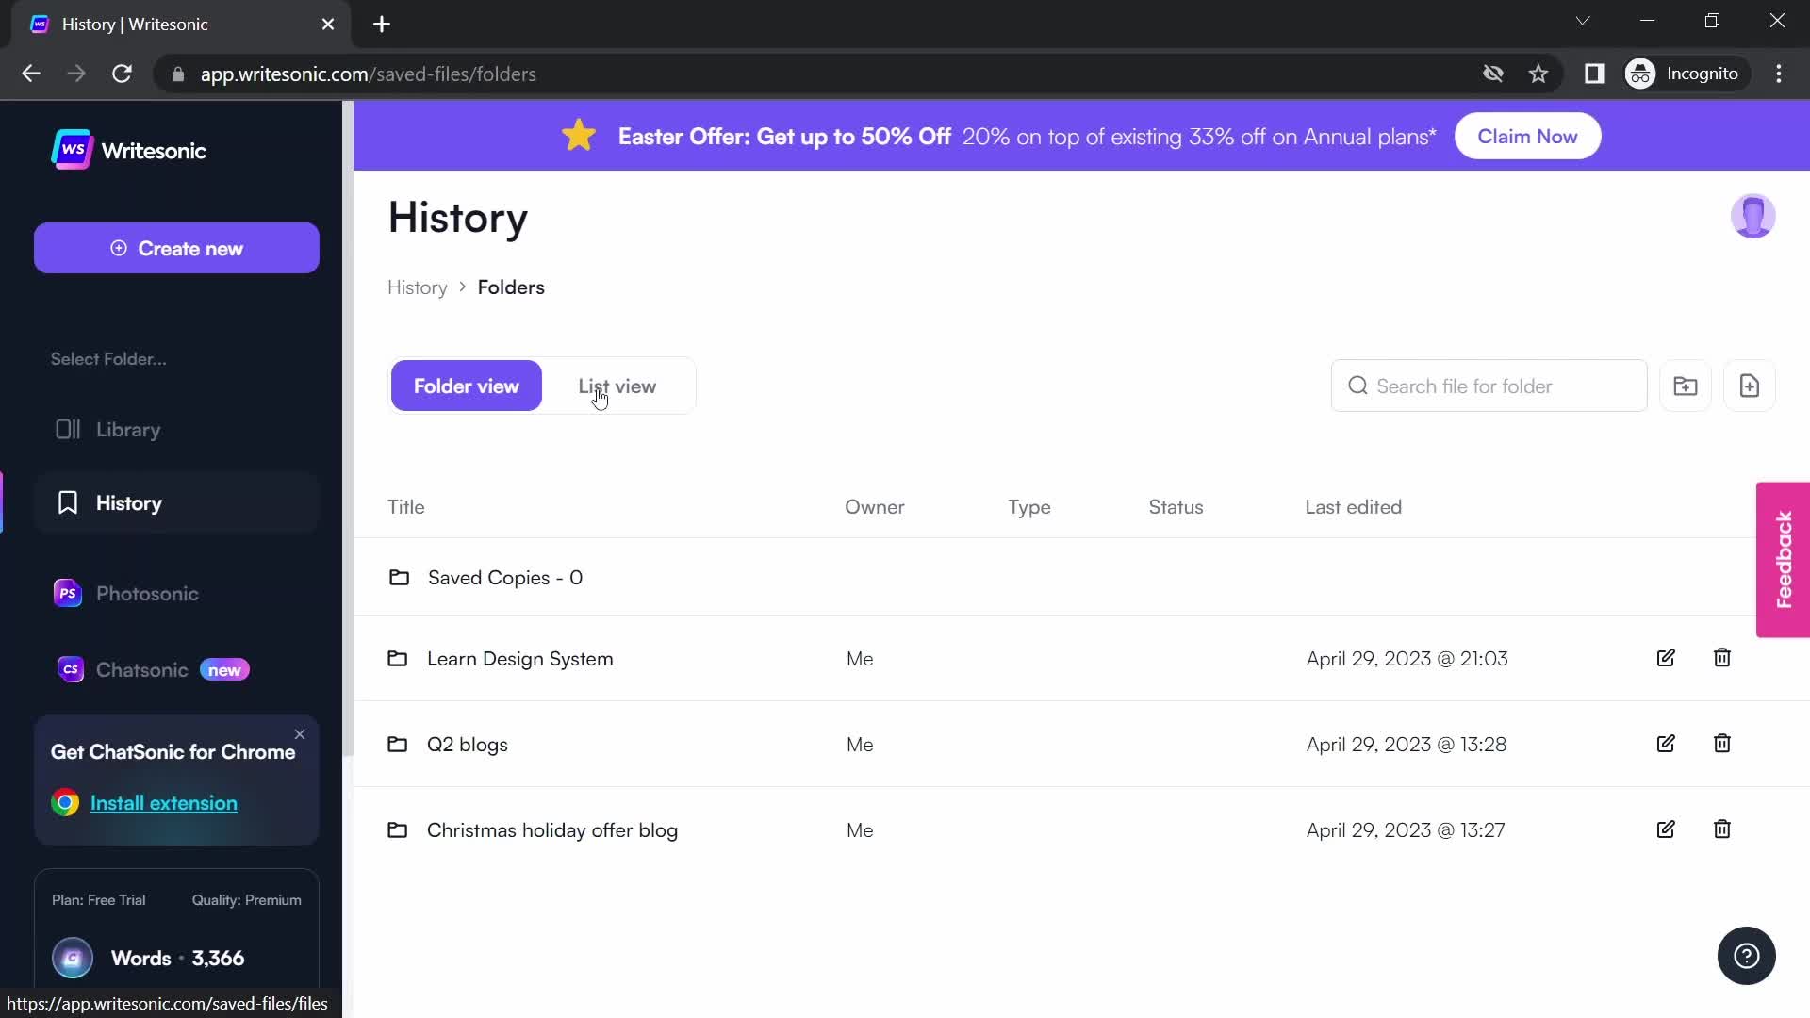This screenshot has width=1810, height=1018.
Task: Click History breadcrumb navigation link
Action: [418, 287]
